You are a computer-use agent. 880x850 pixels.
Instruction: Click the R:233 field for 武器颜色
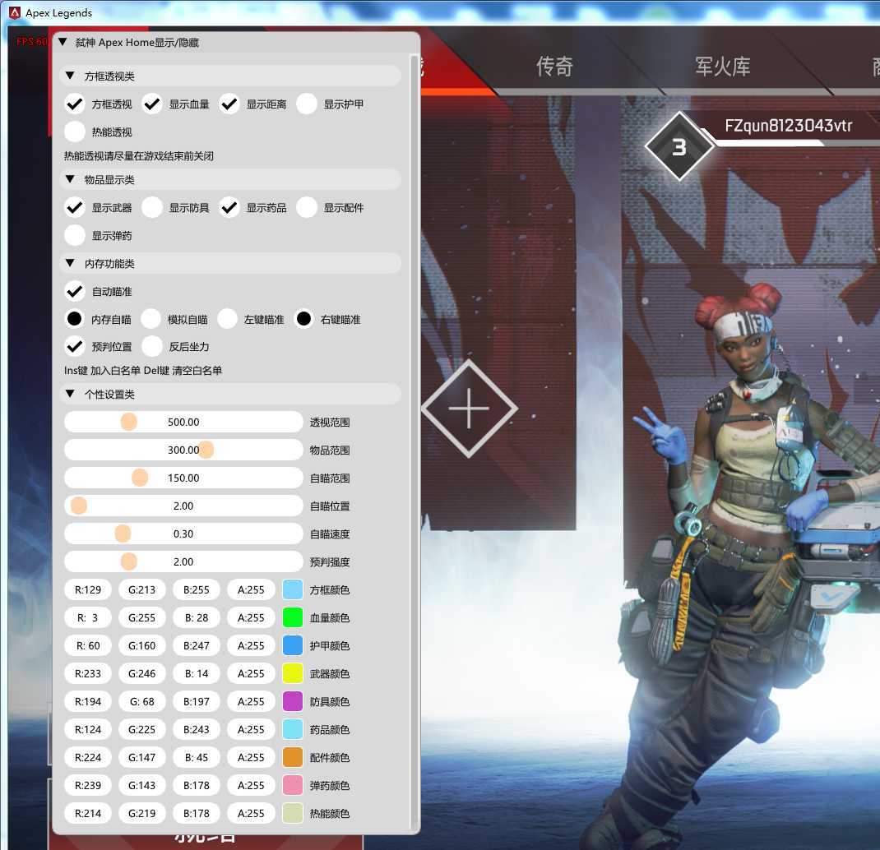click(x=88, y=673)
